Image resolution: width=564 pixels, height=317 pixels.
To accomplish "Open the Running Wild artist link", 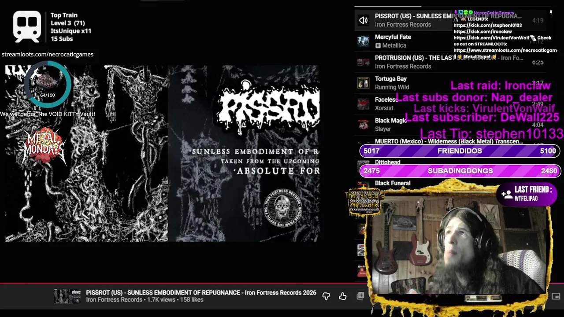I will coord(392,87).
